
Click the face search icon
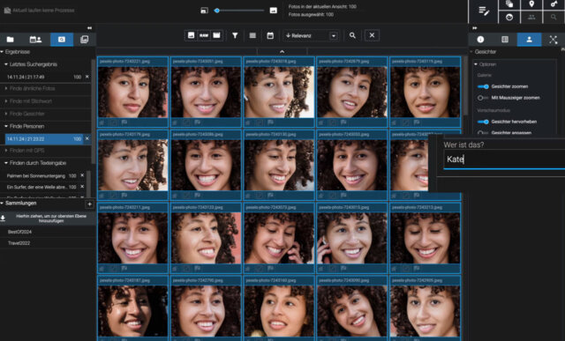[x=509, y=17]
